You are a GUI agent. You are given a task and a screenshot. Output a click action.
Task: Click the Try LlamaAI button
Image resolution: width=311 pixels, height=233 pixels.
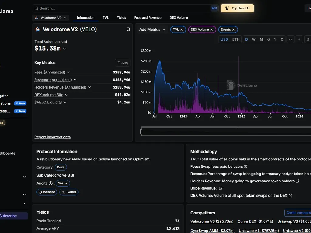tap(237, 8)
